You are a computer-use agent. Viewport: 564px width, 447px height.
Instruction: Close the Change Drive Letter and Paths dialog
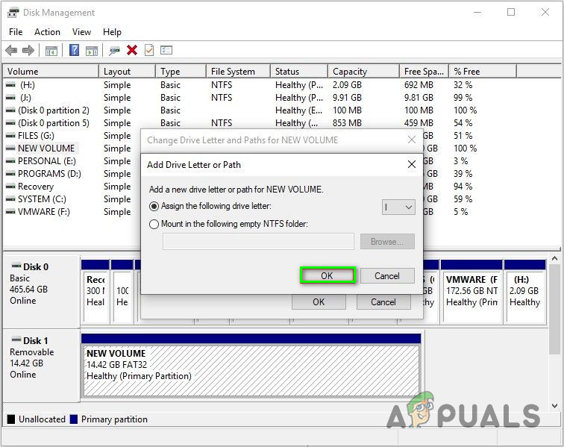coord(412,140)
